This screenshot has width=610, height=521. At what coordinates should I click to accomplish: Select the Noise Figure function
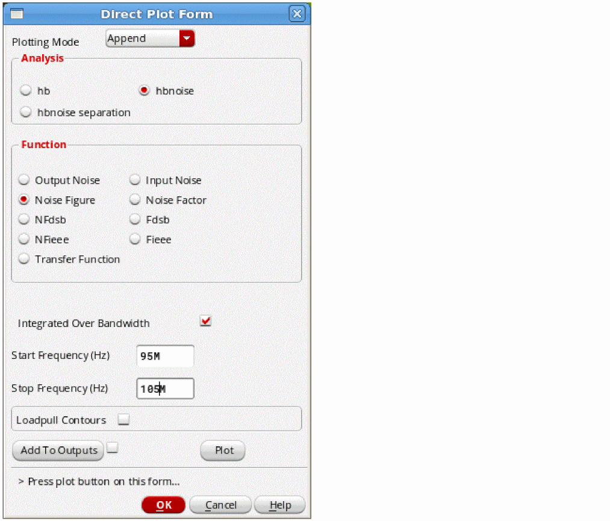(x=24, y=199)
